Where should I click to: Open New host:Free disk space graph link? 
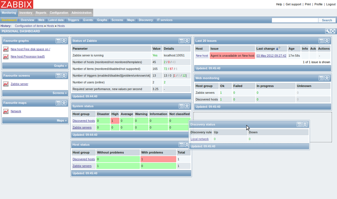coord(30,49)
